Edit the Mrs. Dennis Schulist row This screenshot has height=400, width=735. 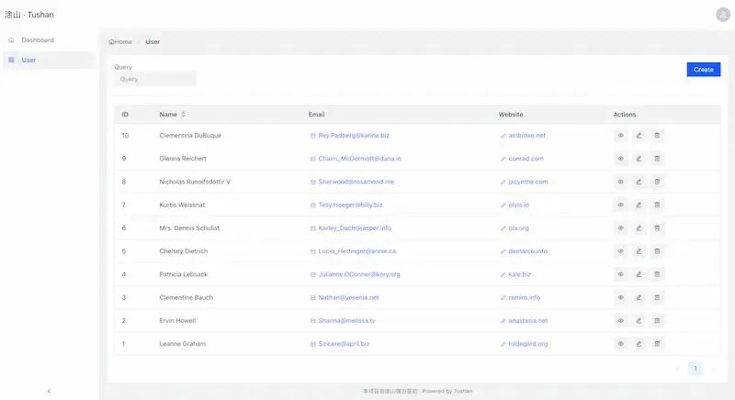(x=639, y=228)
